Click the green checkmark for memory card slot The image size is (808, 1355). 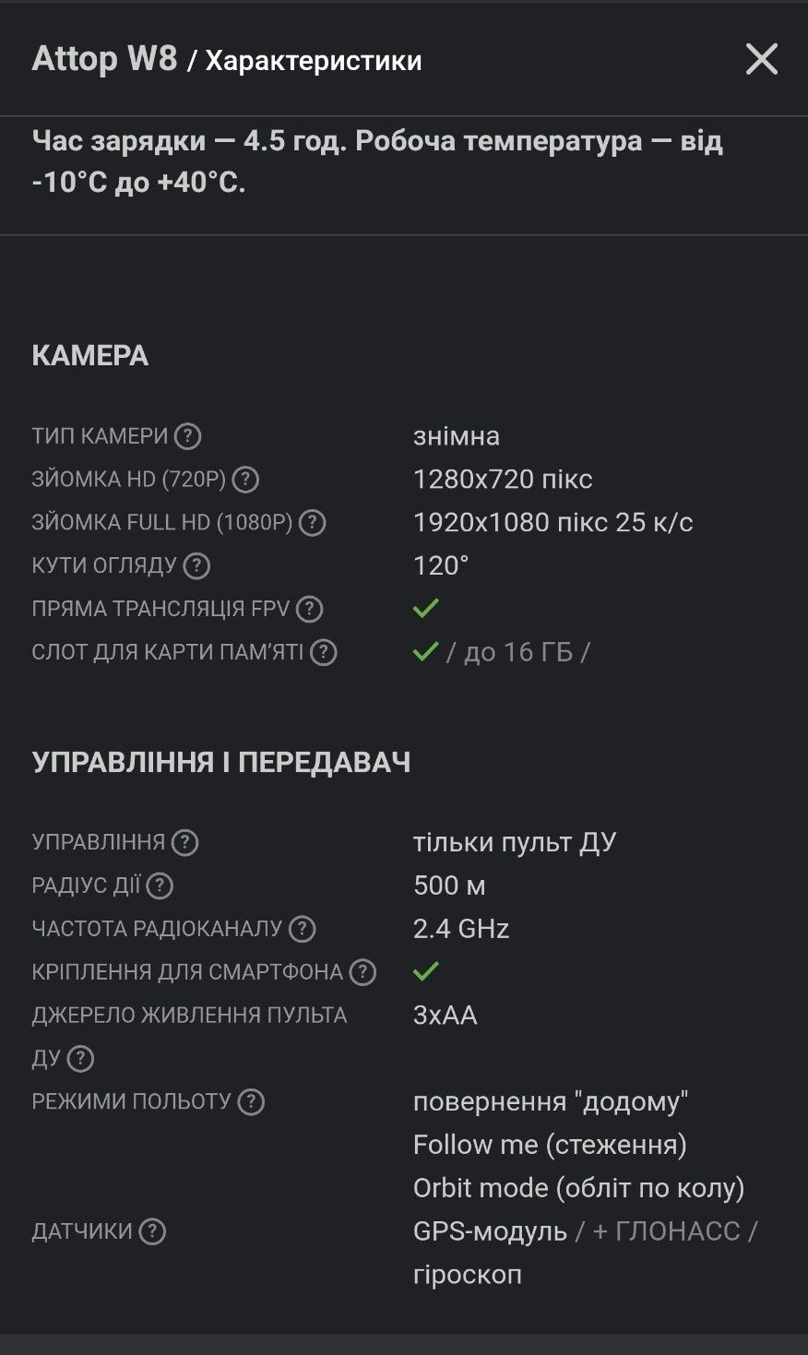coord(426,651)
